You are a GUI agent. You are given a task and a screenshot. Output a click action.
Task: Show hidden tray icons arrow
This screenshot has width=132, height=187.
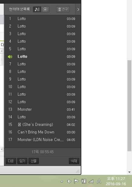click(x=62, y=182)
